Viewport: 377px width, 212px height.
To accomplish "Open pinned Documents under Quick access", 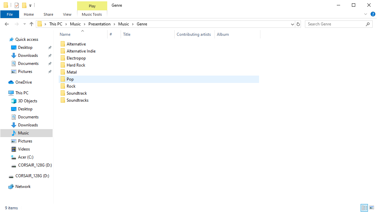I will tap(28, 64).
